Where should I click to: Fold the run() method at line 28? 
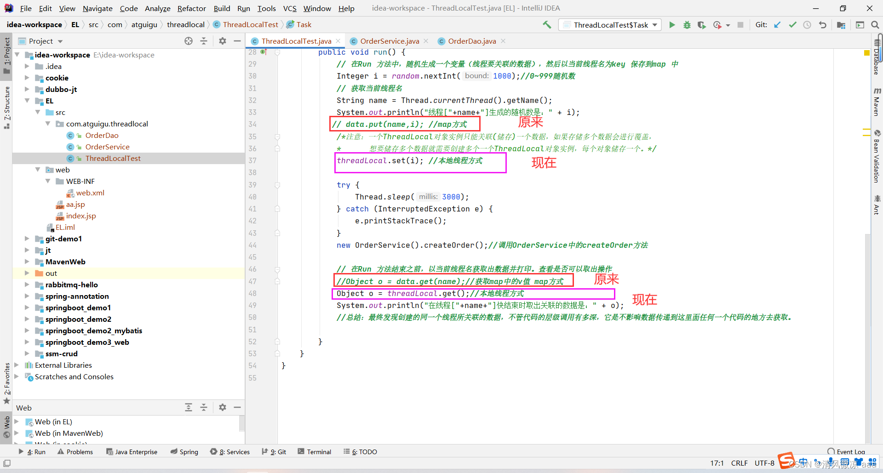click(x=277, y=52)
